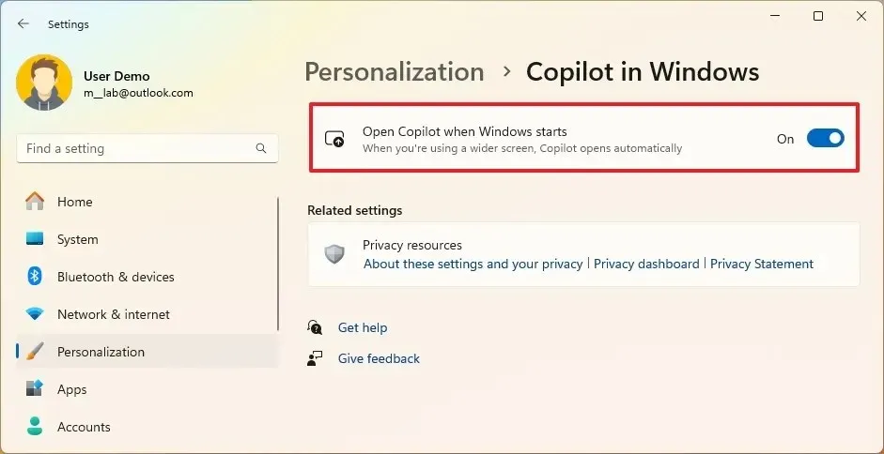Click the Accounts person icon

click(35, 427)
